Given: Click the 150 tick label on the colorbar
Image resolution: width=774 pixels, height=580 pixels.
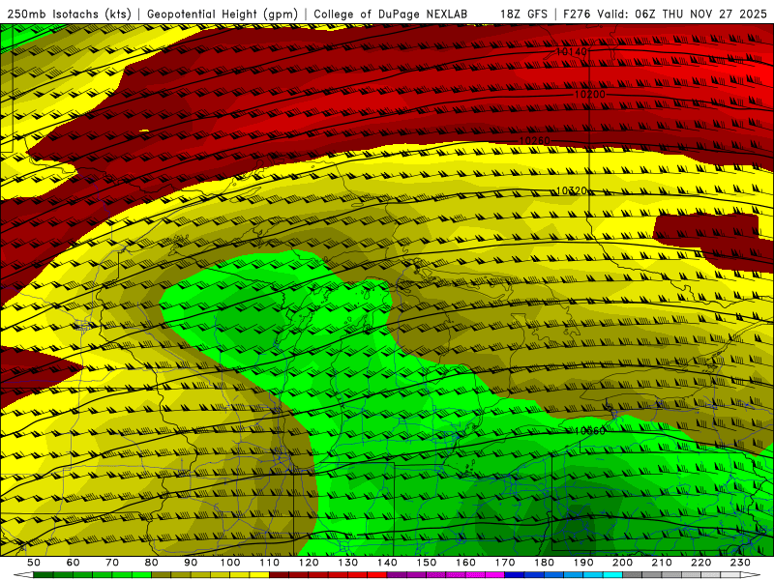Looking at the screenshot, I should [x=427, y=563].
